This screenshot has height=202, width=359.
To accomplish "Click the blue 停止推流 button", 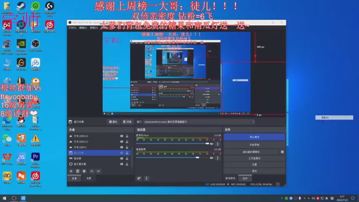I will tap(254, 137).
